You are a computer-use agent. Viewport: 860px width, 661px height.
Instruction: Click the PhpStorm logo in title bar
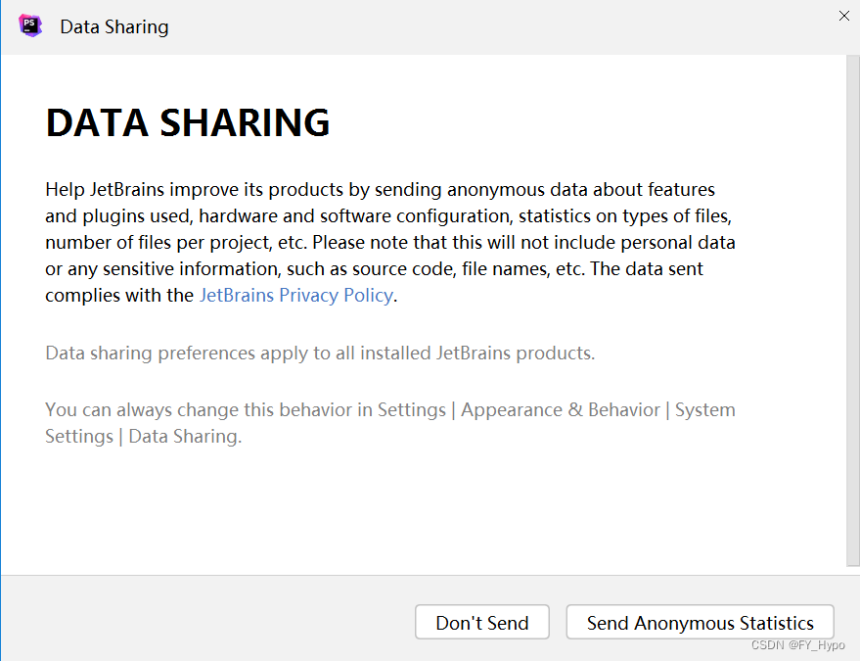coord(30,25)
